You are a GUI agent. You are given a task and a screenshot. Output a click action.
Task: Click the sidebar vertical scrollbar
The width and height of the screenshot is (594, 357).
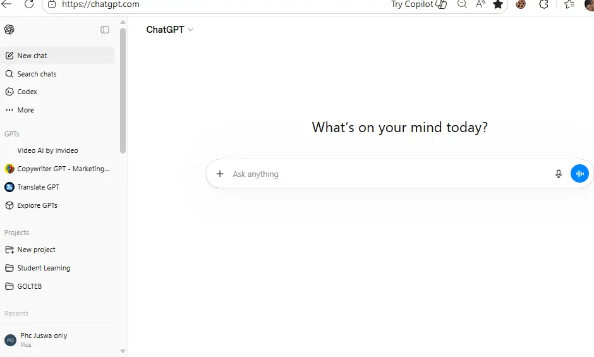pos(123,91)
